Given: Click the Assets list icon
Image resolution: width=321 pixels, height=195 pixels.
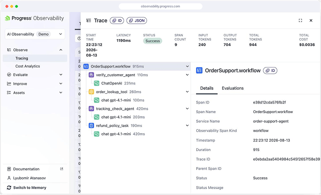Looking at the screenshot, I should [x=9, y=92].
